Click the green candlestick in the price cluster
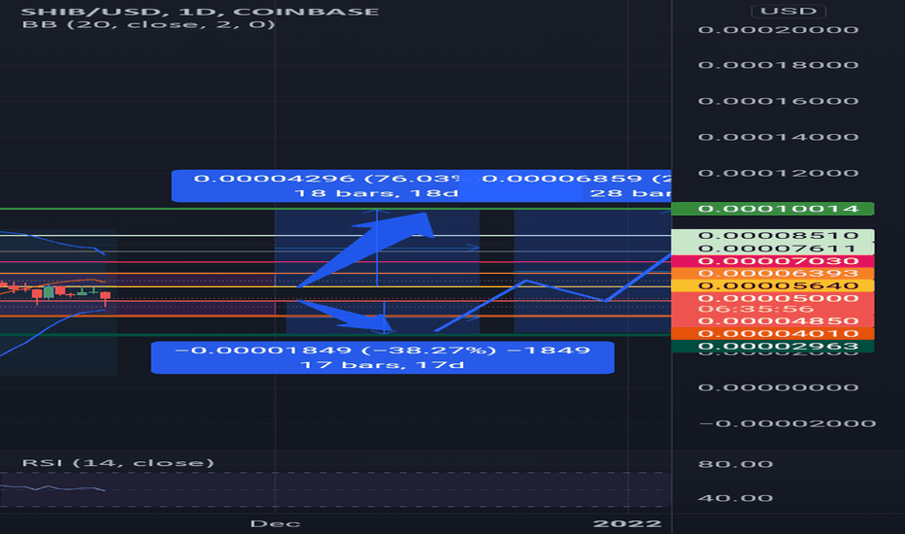The height and width of the screenshot is (534, 905). (x=49, y=292)
